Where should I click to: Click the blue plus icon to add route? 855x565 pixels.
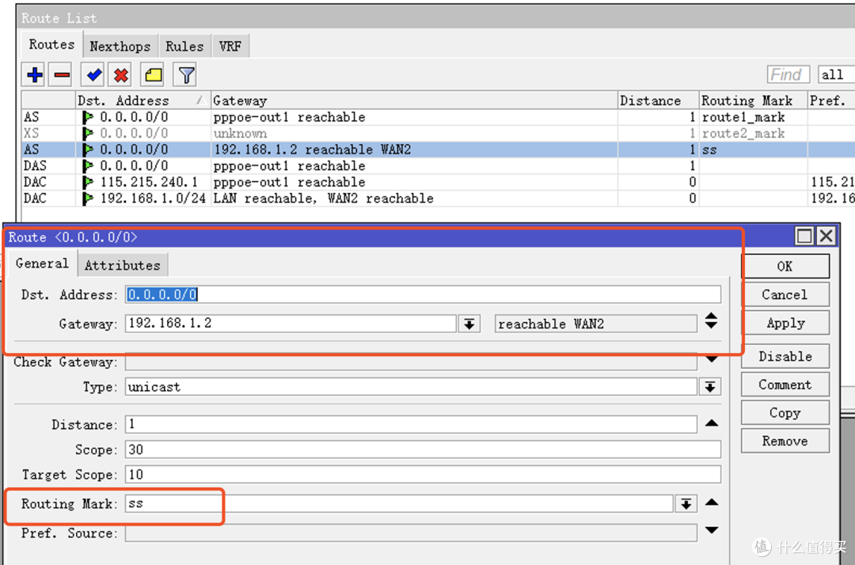[33, 74]
